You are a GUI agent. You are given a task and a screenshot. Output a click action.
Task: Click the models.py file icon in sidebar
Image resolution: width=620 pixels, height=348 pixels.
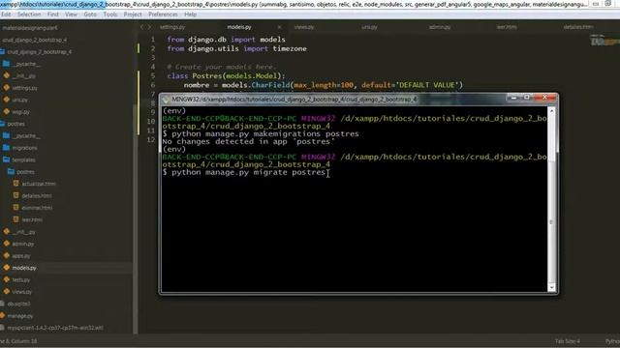coord(7,268)
